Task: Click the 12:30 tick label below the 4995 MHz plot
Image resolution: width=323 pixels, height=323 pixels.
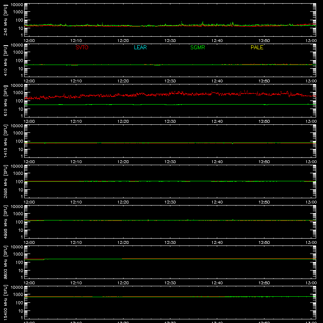Action: (x=170, y=243)
